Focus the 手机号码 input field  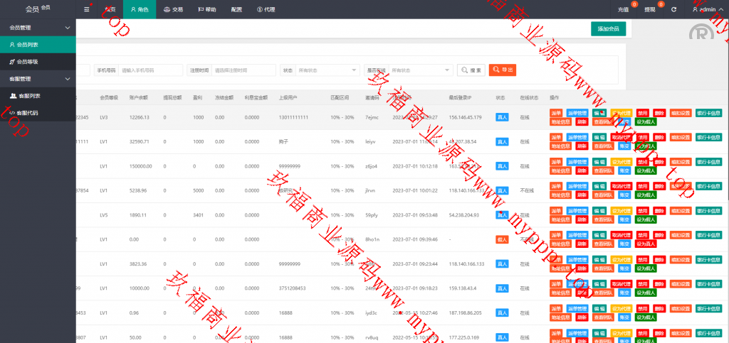[x=150, y=70]
